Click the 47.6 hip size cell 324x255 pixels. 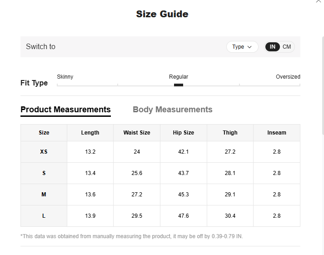click(183, 216)
